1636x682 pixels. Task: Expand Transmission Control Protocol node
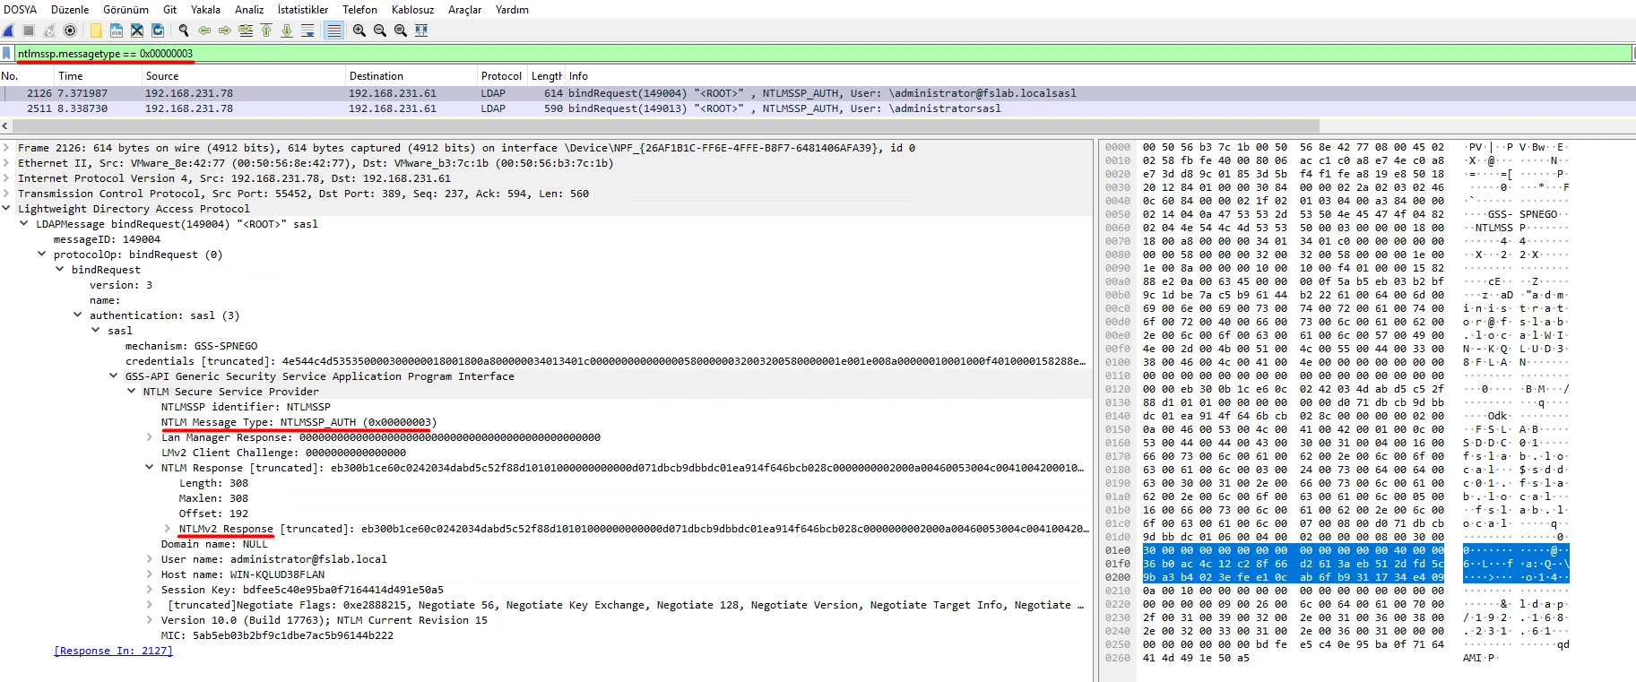[7, 194]
